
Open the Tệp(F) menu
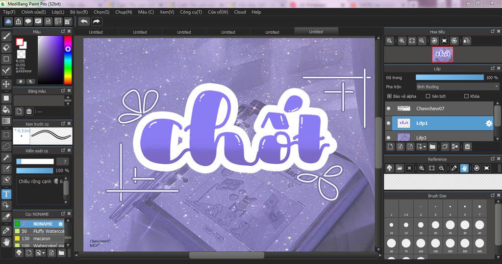[x=9, y=12]
